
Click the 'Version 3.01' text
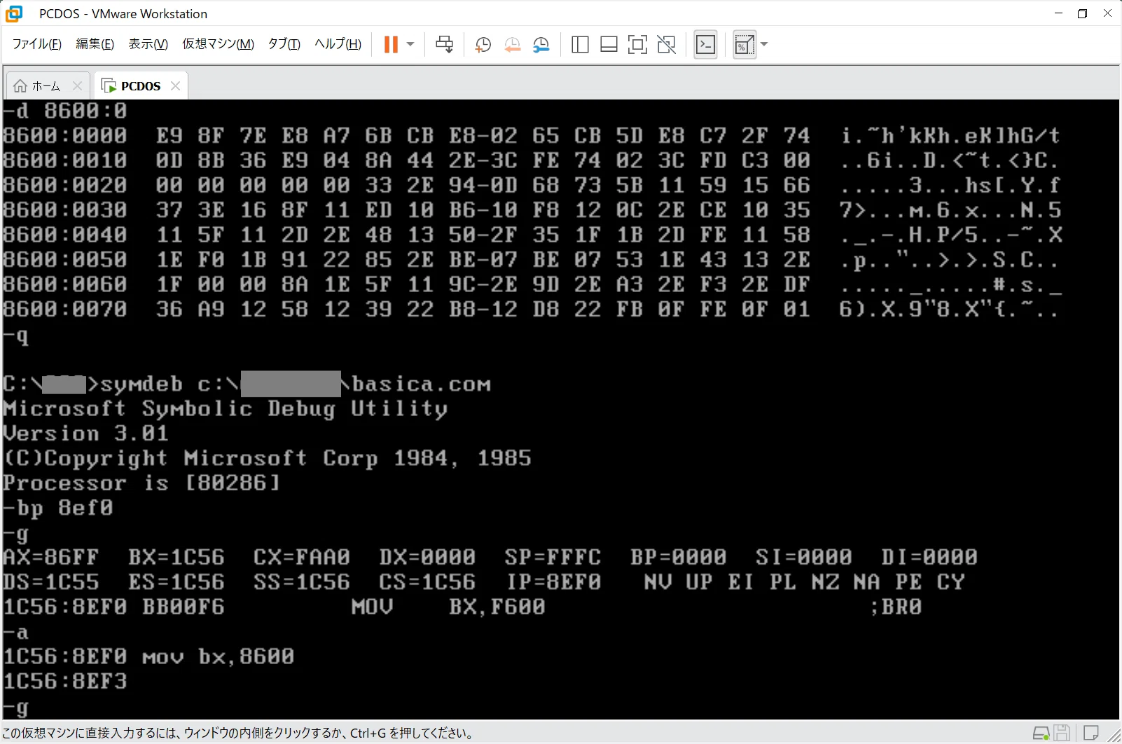85,434
